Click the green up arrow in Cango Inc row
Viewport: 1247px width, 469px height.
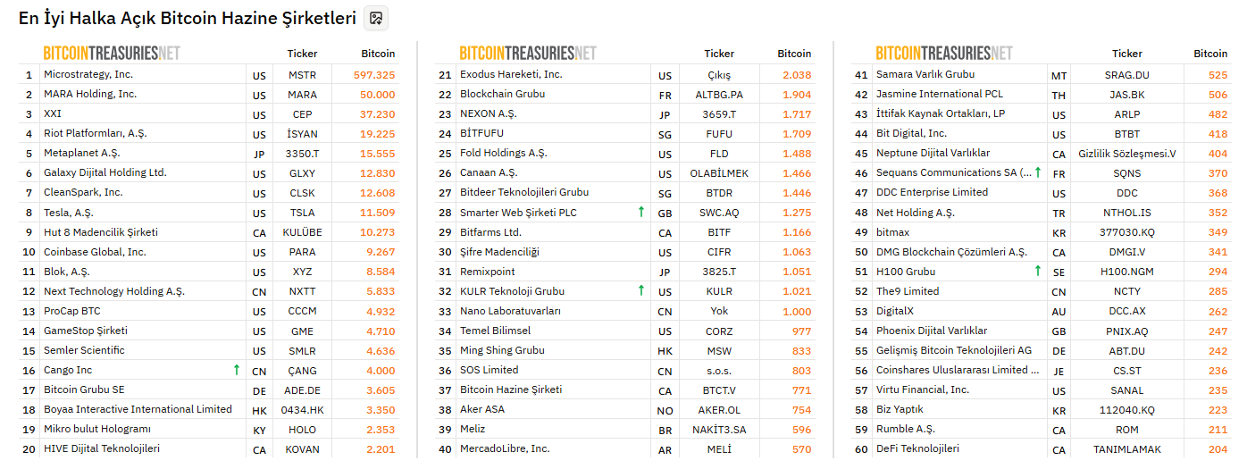[x=236, y=370]
